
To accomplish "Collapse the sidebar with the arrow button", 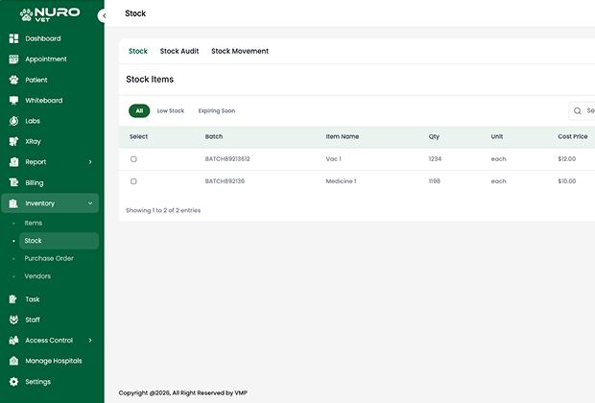I will (x=103, y=16).
